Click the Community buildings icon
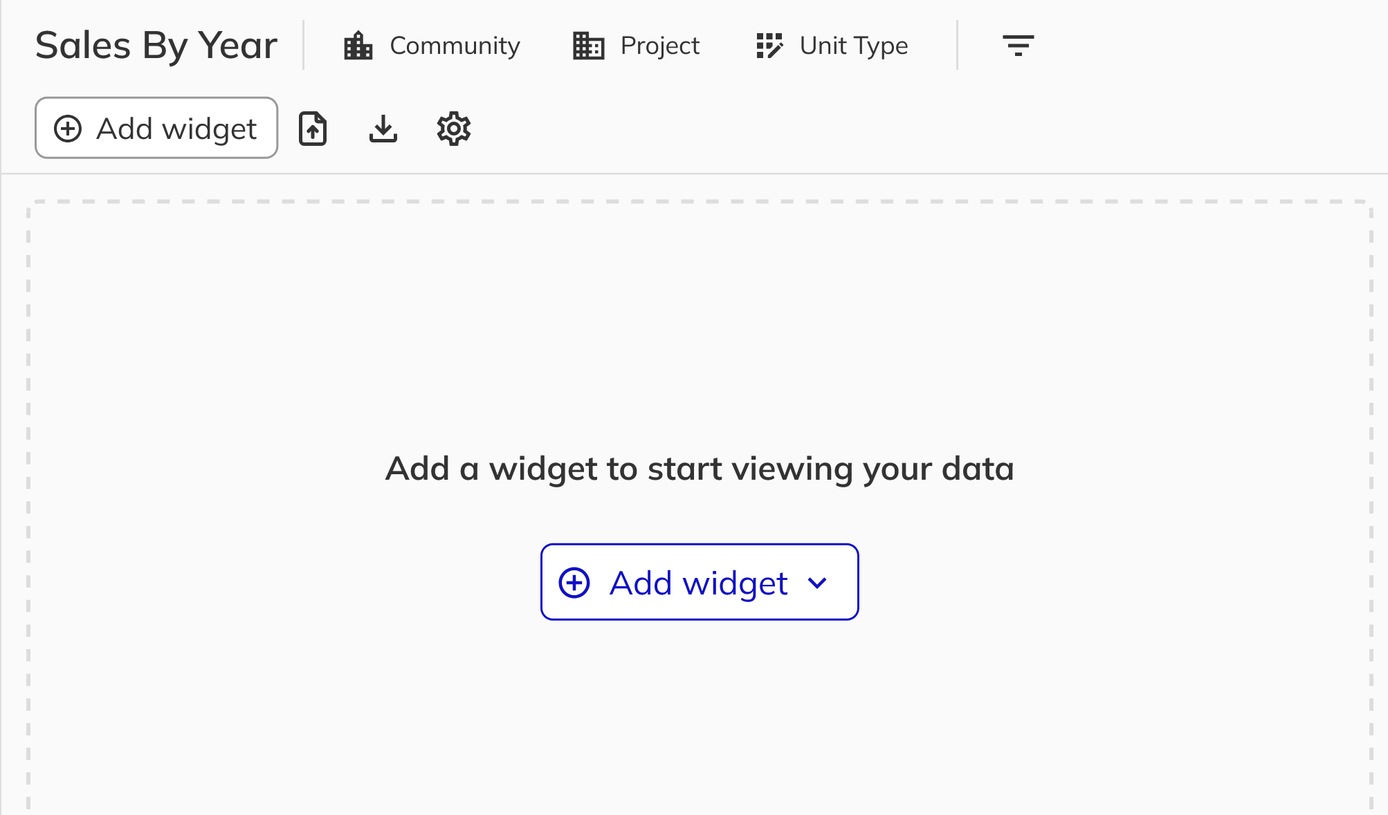1388x815 pixels. 358,46
